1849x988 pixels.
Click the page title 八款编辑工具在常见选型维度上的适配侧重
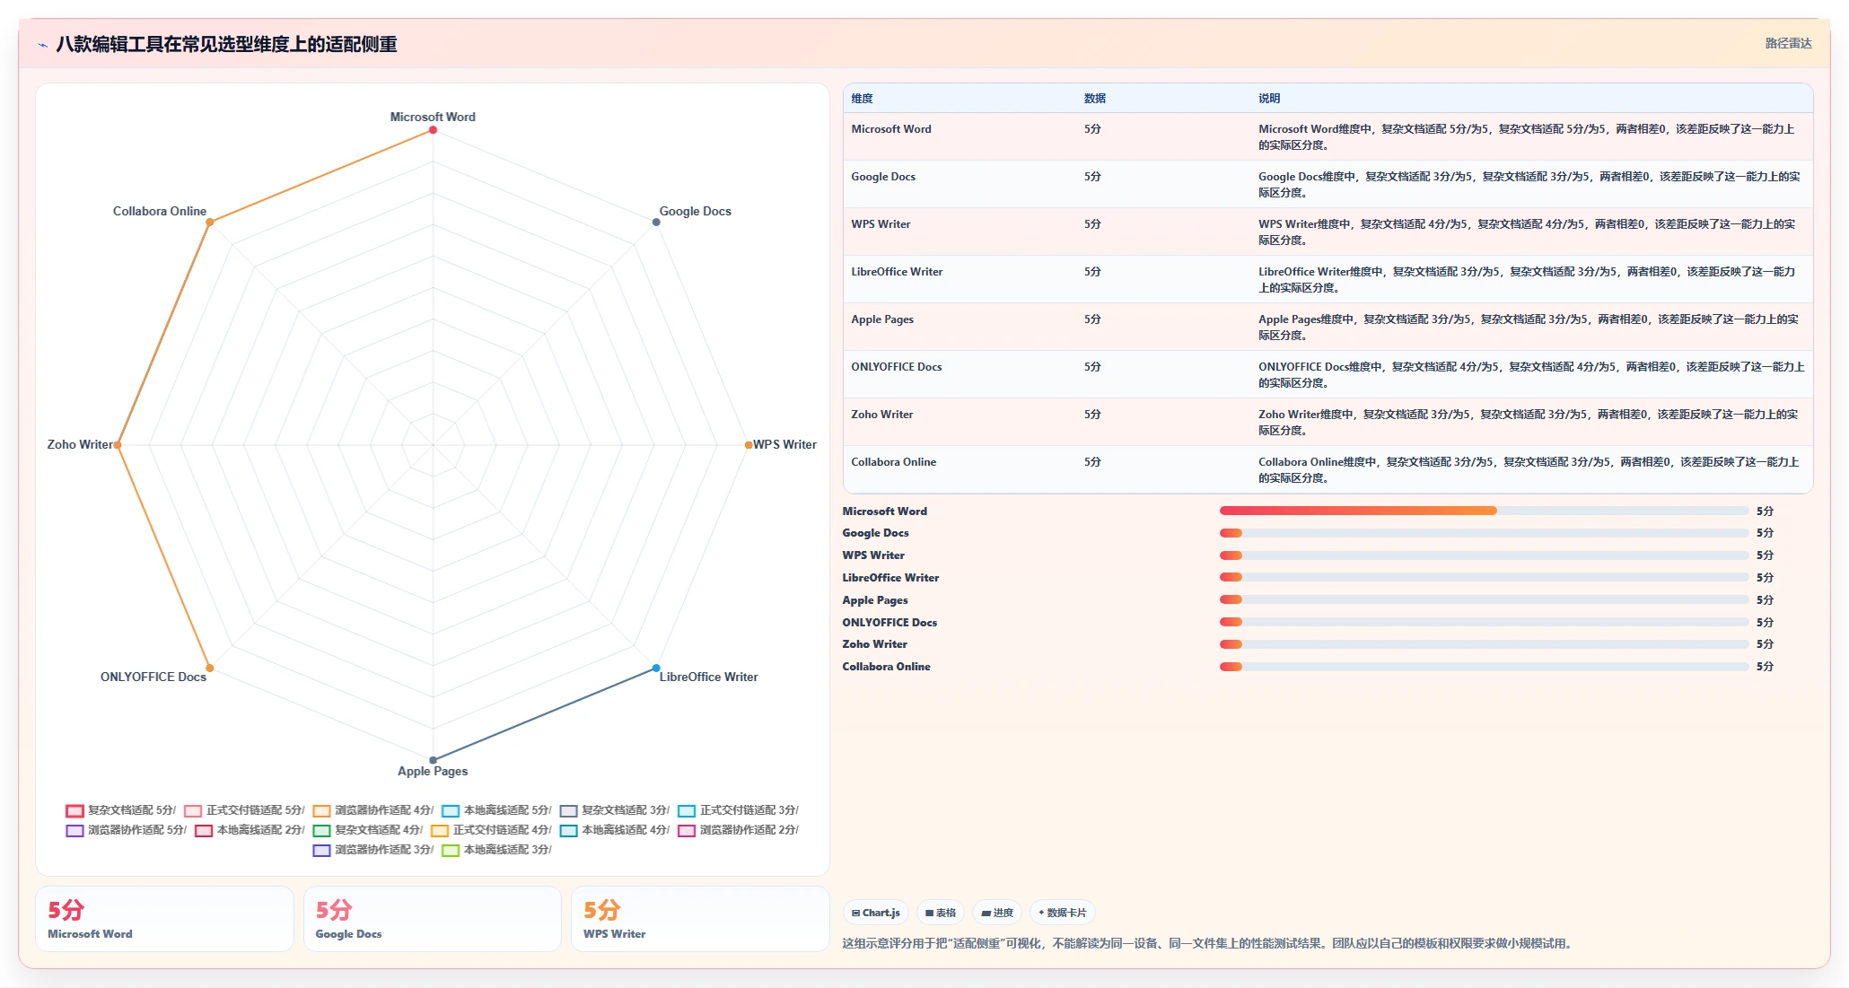click(226, 45)
